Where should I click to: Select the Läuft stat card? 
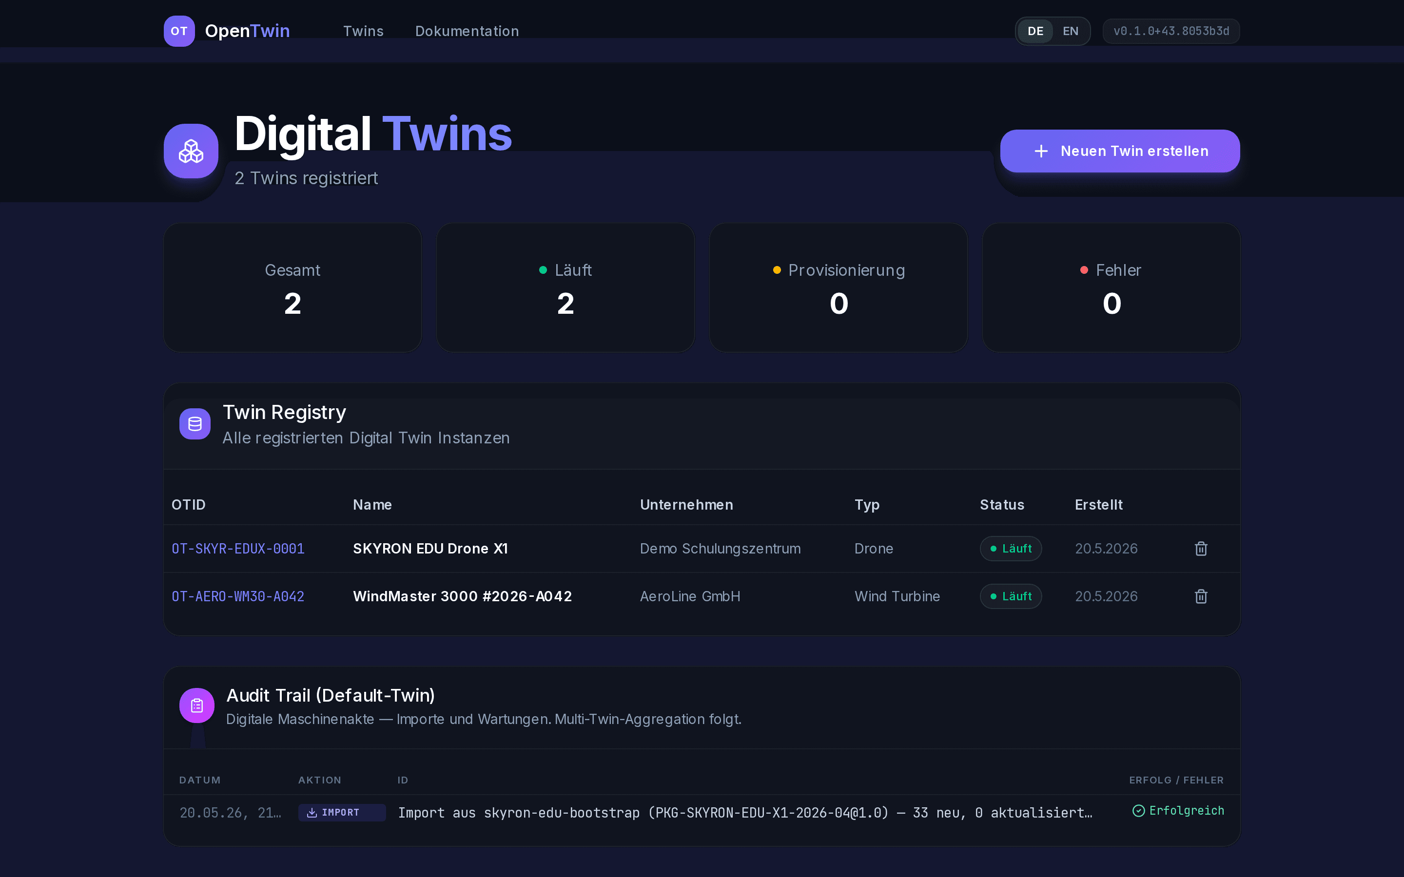point(565,287)
